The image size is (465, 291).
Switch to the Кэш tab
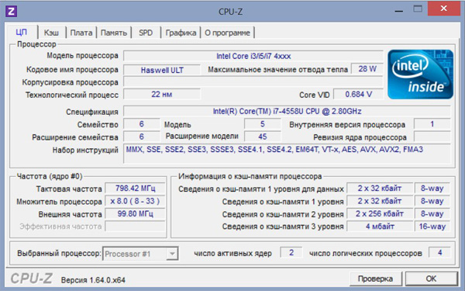click(51, 33)
